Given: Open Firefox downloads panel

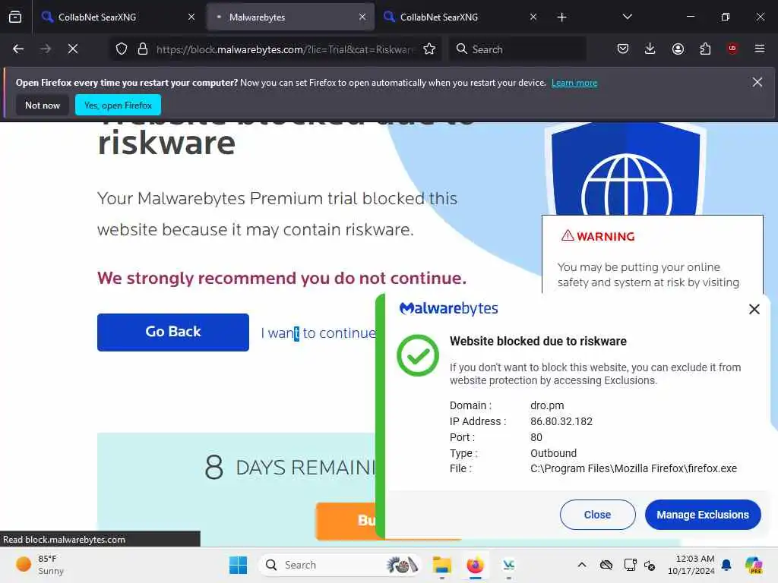Looking at the screenshot, I should point(650,49).
